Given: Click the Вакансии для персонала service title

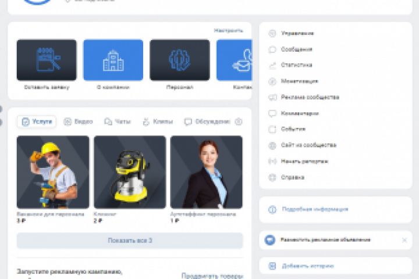Looking at the screenshot, I should [50, 214].
